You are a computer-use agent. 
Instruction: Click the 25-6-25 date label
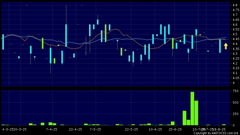(x=175, y=129)
